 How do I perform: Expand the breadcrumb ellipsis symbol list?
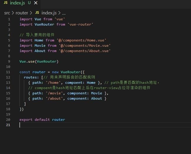point(64,13)
